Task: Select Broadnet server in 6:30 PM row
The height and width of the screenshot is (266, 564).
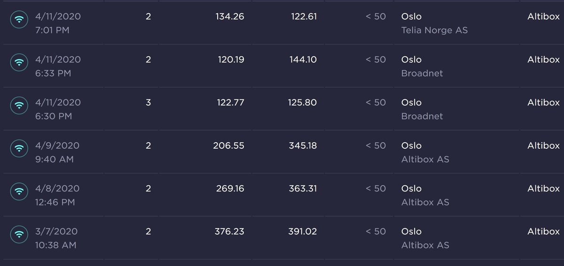Action: click(x=422, y=116)
